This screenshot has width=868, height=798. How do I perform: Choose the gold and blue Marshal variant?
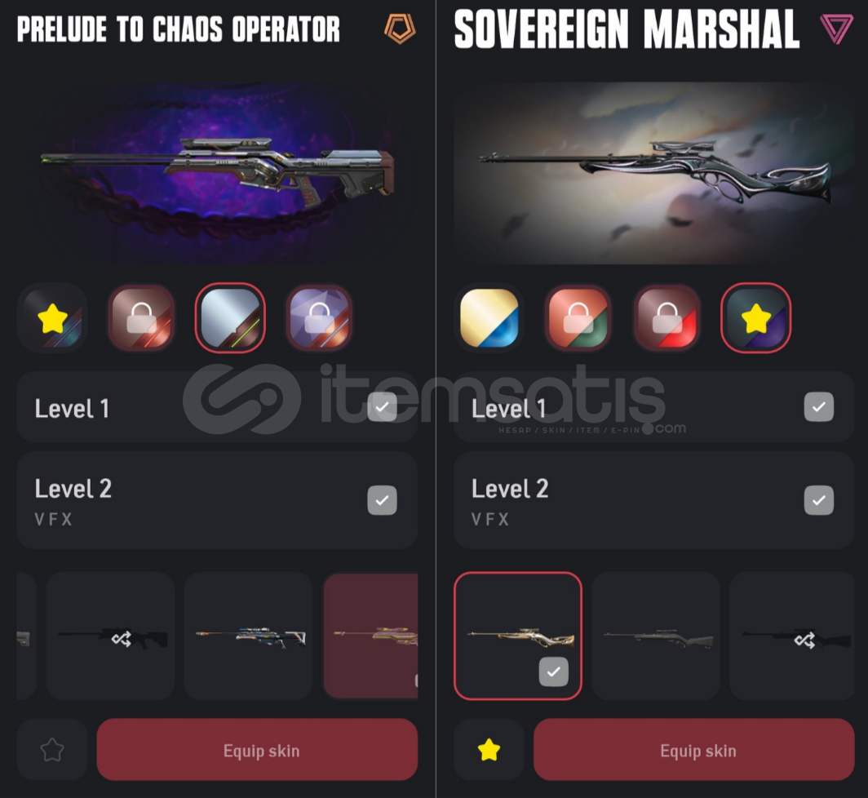coord(489,318)
